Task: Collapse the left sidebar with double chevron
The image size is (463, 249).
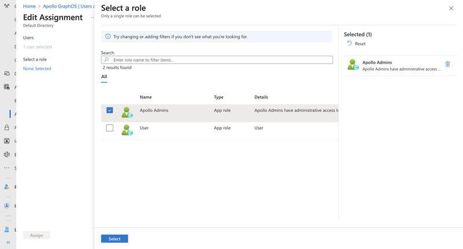Action: click(8, 242)
